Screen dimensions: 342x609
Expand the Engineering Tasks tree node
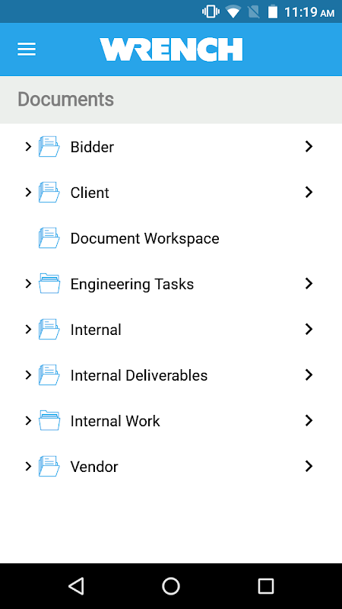tap(28, 283)
